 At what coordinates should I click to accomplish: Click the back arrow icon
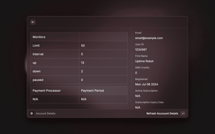(33, 22)
